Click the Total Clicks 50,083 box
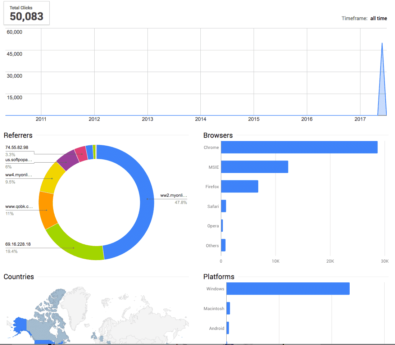The image size is (395, 345). tap(27, 13)
